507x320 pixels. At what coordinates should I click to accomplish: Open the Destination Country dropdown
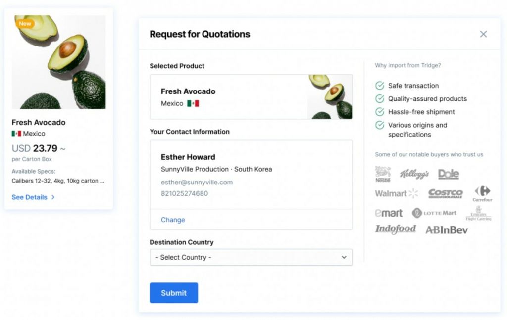pyautogui.click(x=251, y=257)
